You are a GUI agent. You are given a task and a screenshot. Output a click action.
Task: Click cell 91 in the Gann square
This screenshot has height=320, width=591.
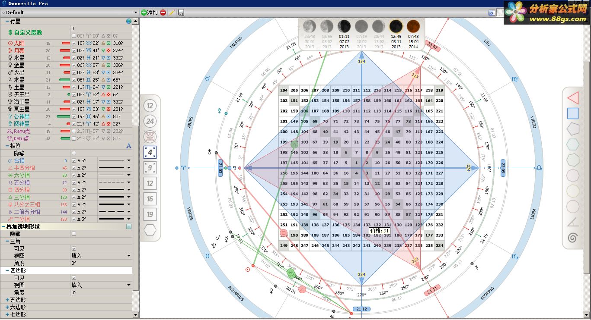tap(367, 214)
